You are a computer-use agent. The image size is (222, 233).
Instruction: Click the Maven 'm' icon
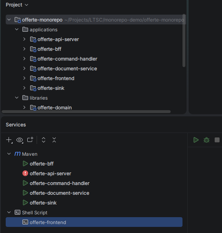(x=18, y=154)
